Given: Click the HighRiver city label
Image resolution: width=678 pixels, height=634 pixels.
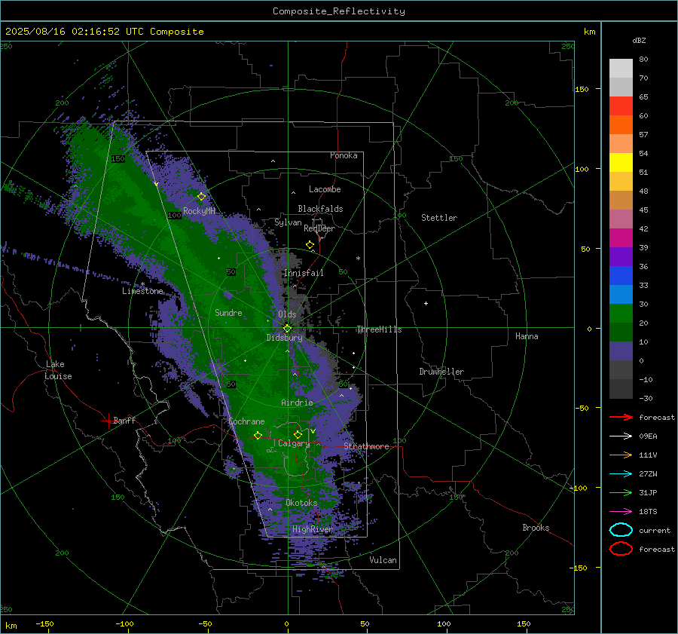Looking at the screenshot, I should 313,529.
